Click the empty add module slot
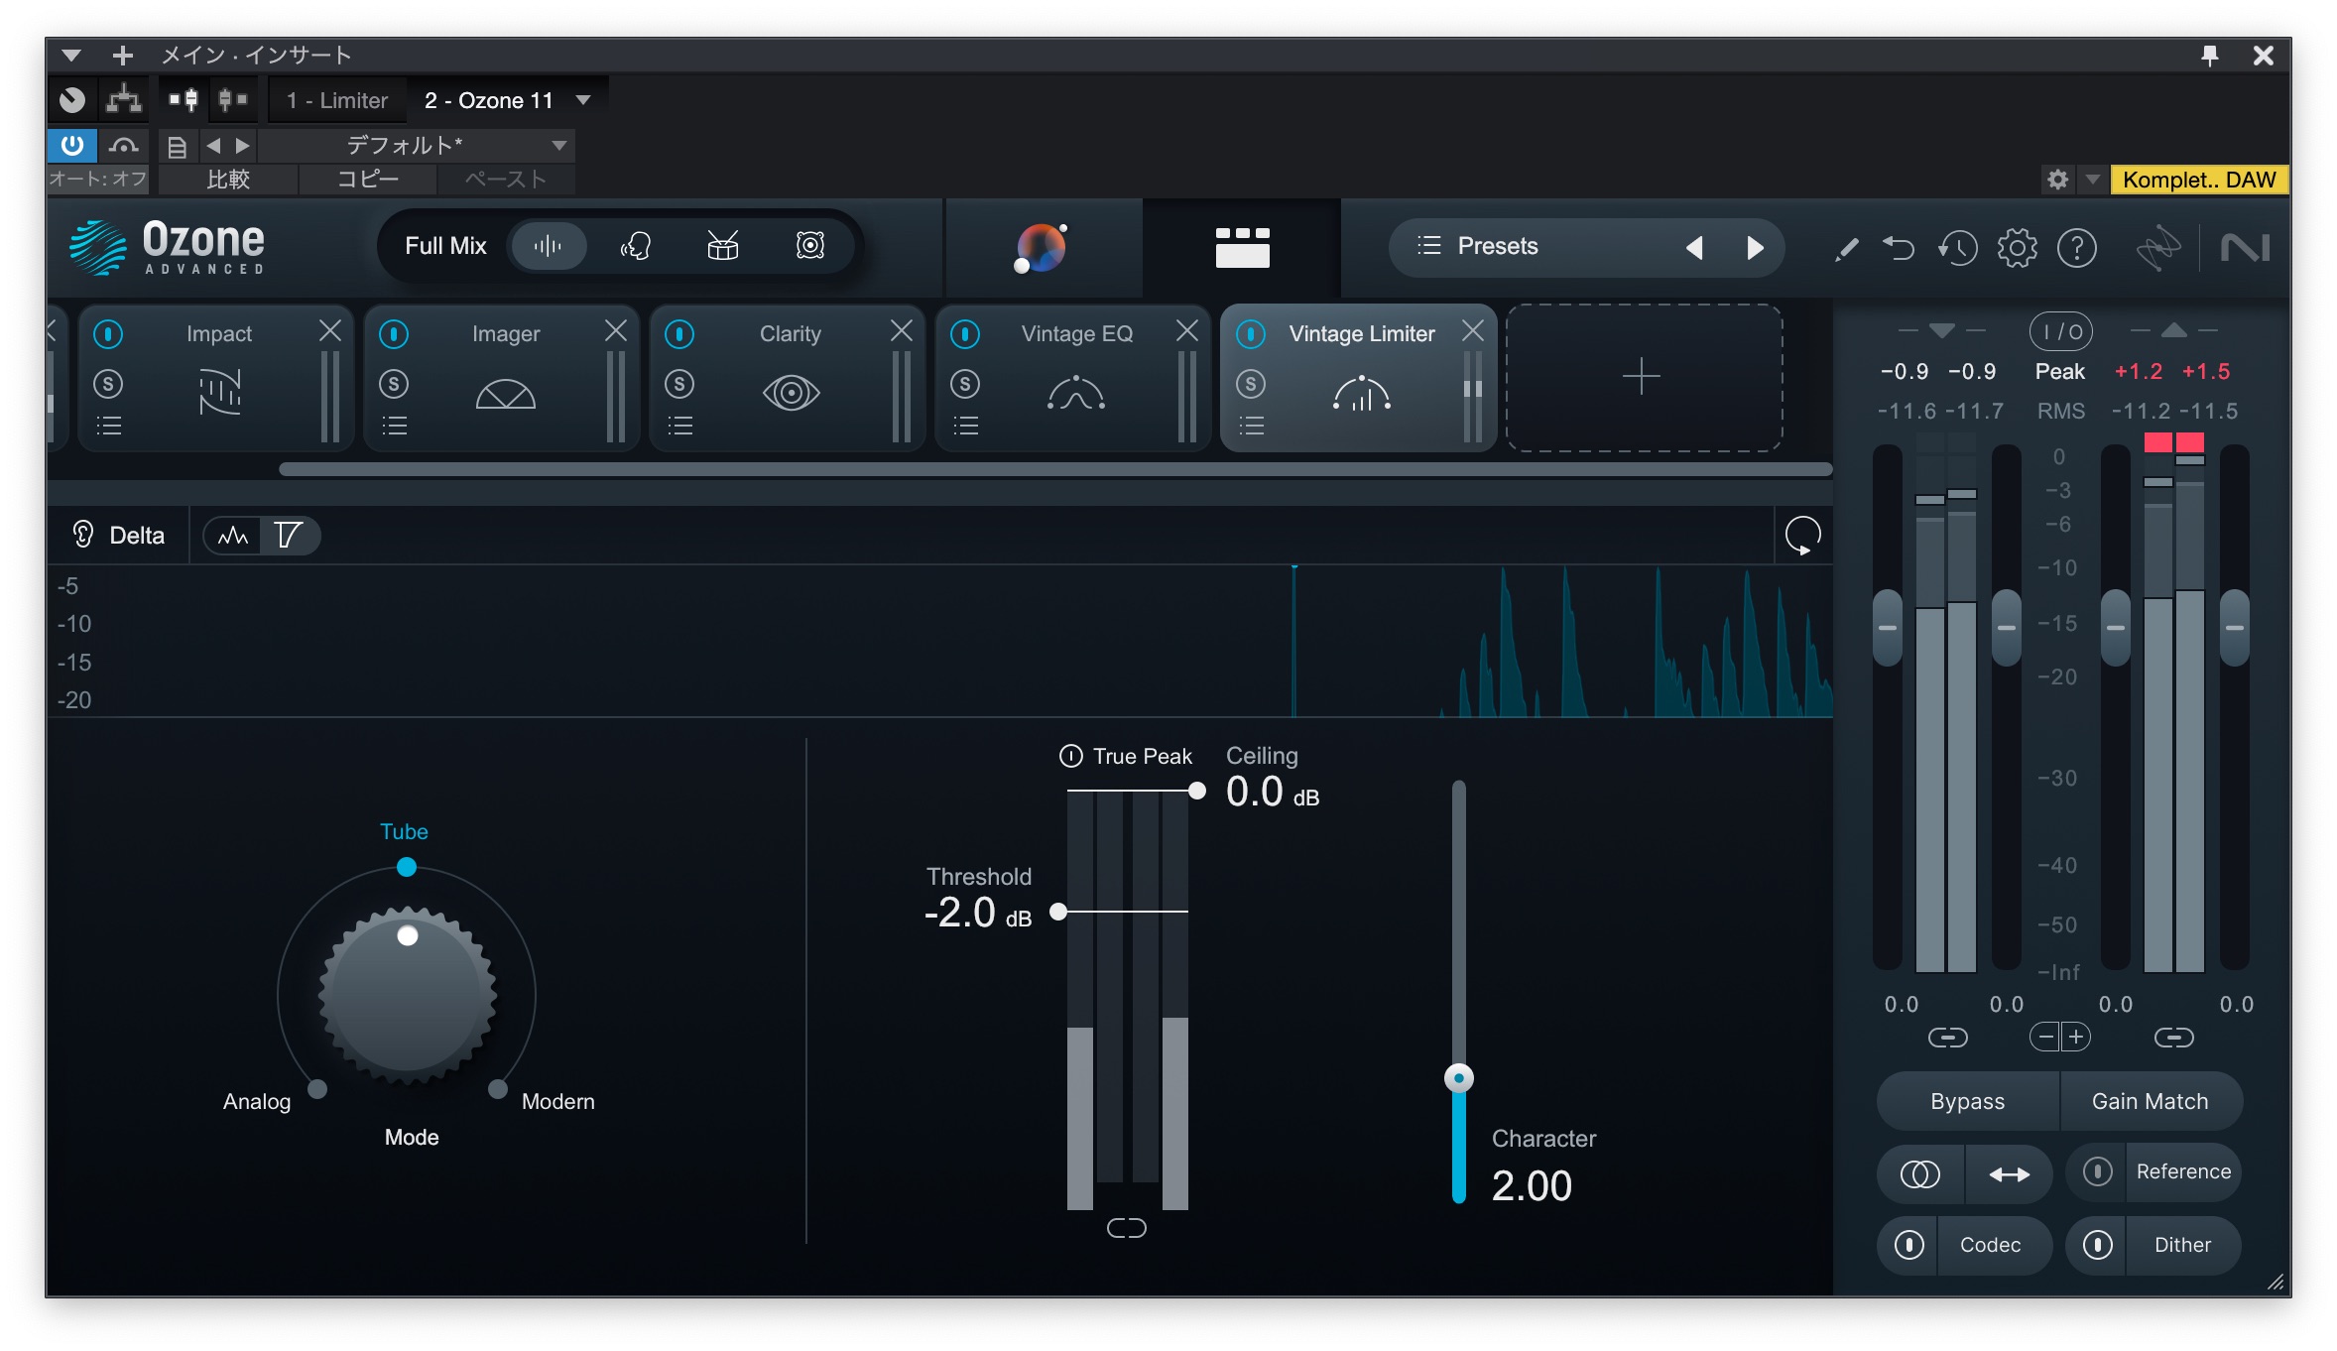 pos(1643,378)
